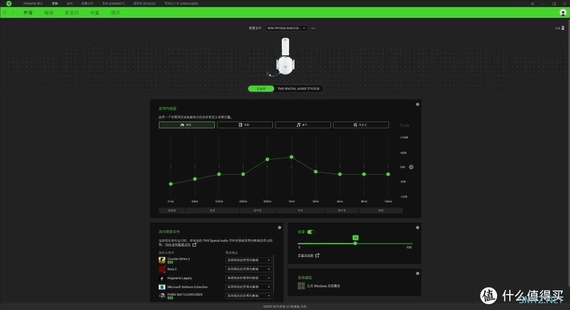The width and height of the screenshot is (570, 310).
Task: Show the info tooltip for the volume panel
Action: point(417,228)
